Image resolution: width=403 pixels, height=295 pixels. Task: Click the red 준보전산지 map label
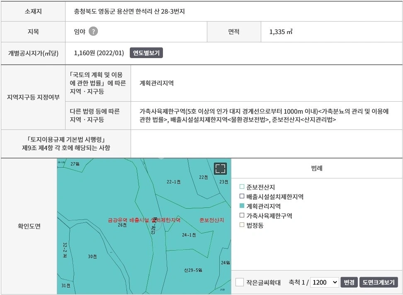click(x=212, y=220)
